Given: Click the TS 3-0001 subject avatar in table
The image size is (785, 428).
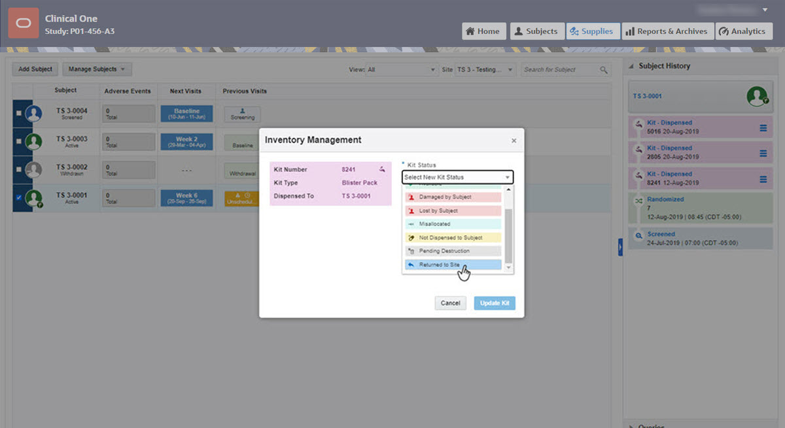Looking at the screenshot, I should tap(33, 198).
